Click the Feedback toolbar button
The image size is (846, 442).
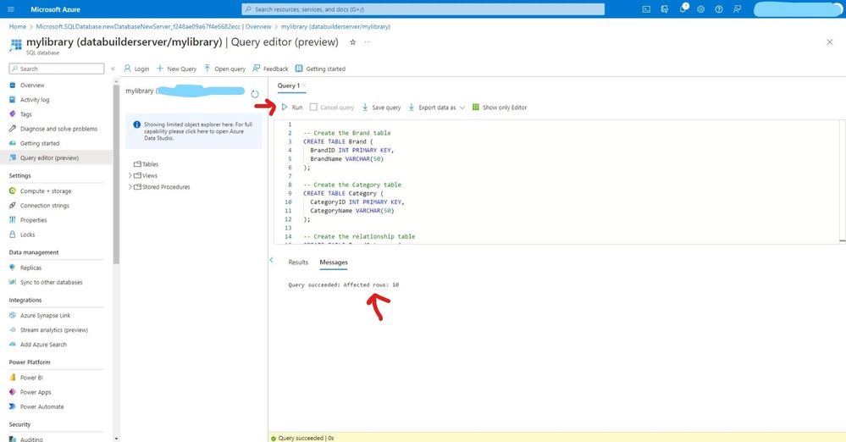pos(270,69)
